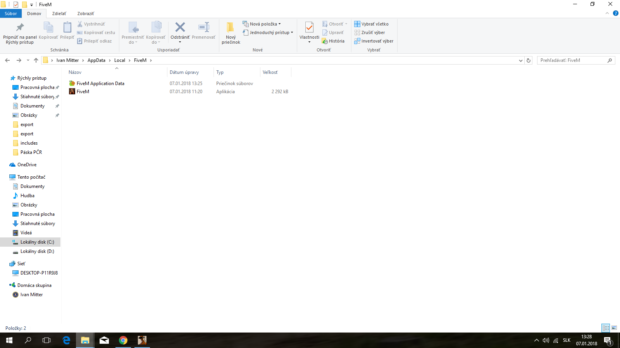Select the FiveM application file
Screen dimensions: 620x348
83,92
